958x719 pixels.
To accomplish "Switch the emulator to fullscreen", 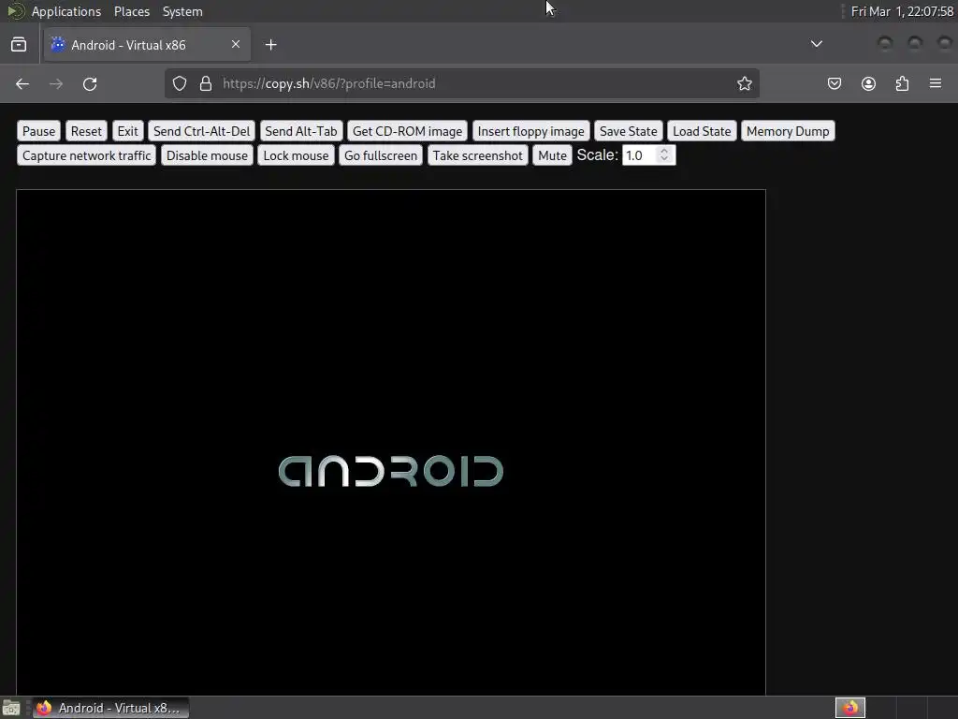I will tap(381, 155).
